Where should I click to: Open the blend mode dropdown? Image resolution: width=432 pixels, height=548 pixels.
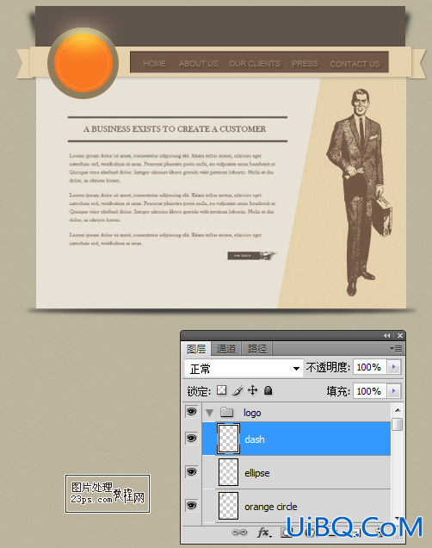pyautogui.click(x=244, y=368)
